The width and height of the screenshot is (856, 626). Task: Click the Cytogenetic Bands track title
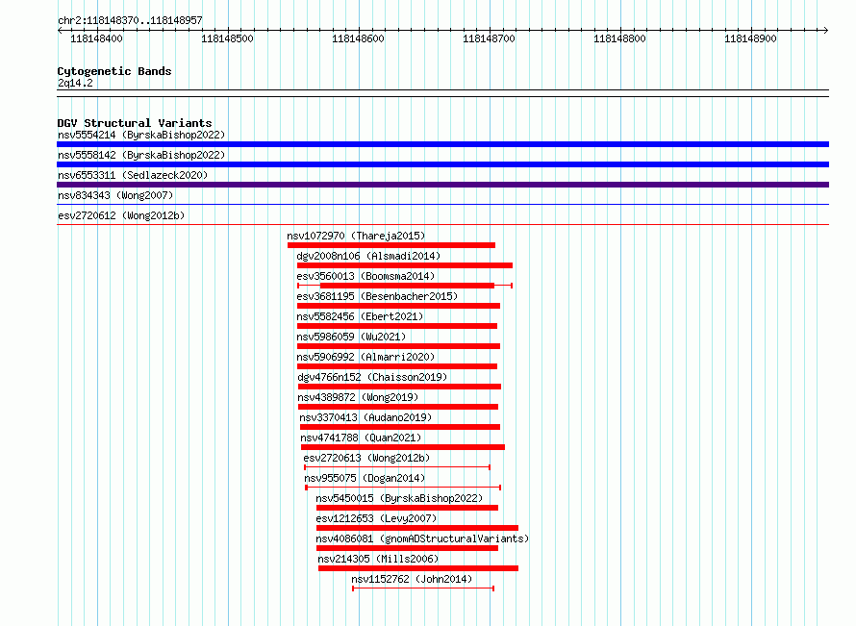click(x=114, y=71)
